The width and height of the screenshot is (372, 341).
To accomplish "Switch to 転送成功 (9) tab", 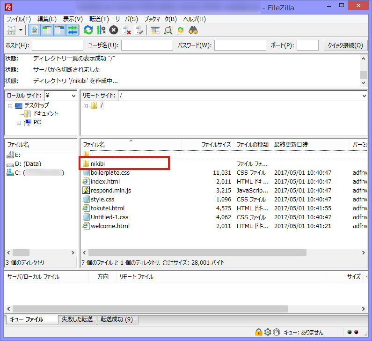I will point(117,319).
